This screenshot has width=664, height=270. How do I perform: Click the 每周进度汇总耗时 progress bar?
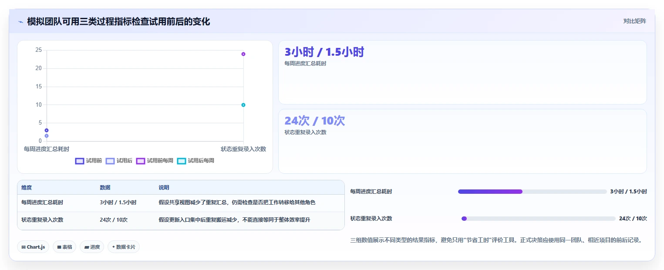point(532,192)
